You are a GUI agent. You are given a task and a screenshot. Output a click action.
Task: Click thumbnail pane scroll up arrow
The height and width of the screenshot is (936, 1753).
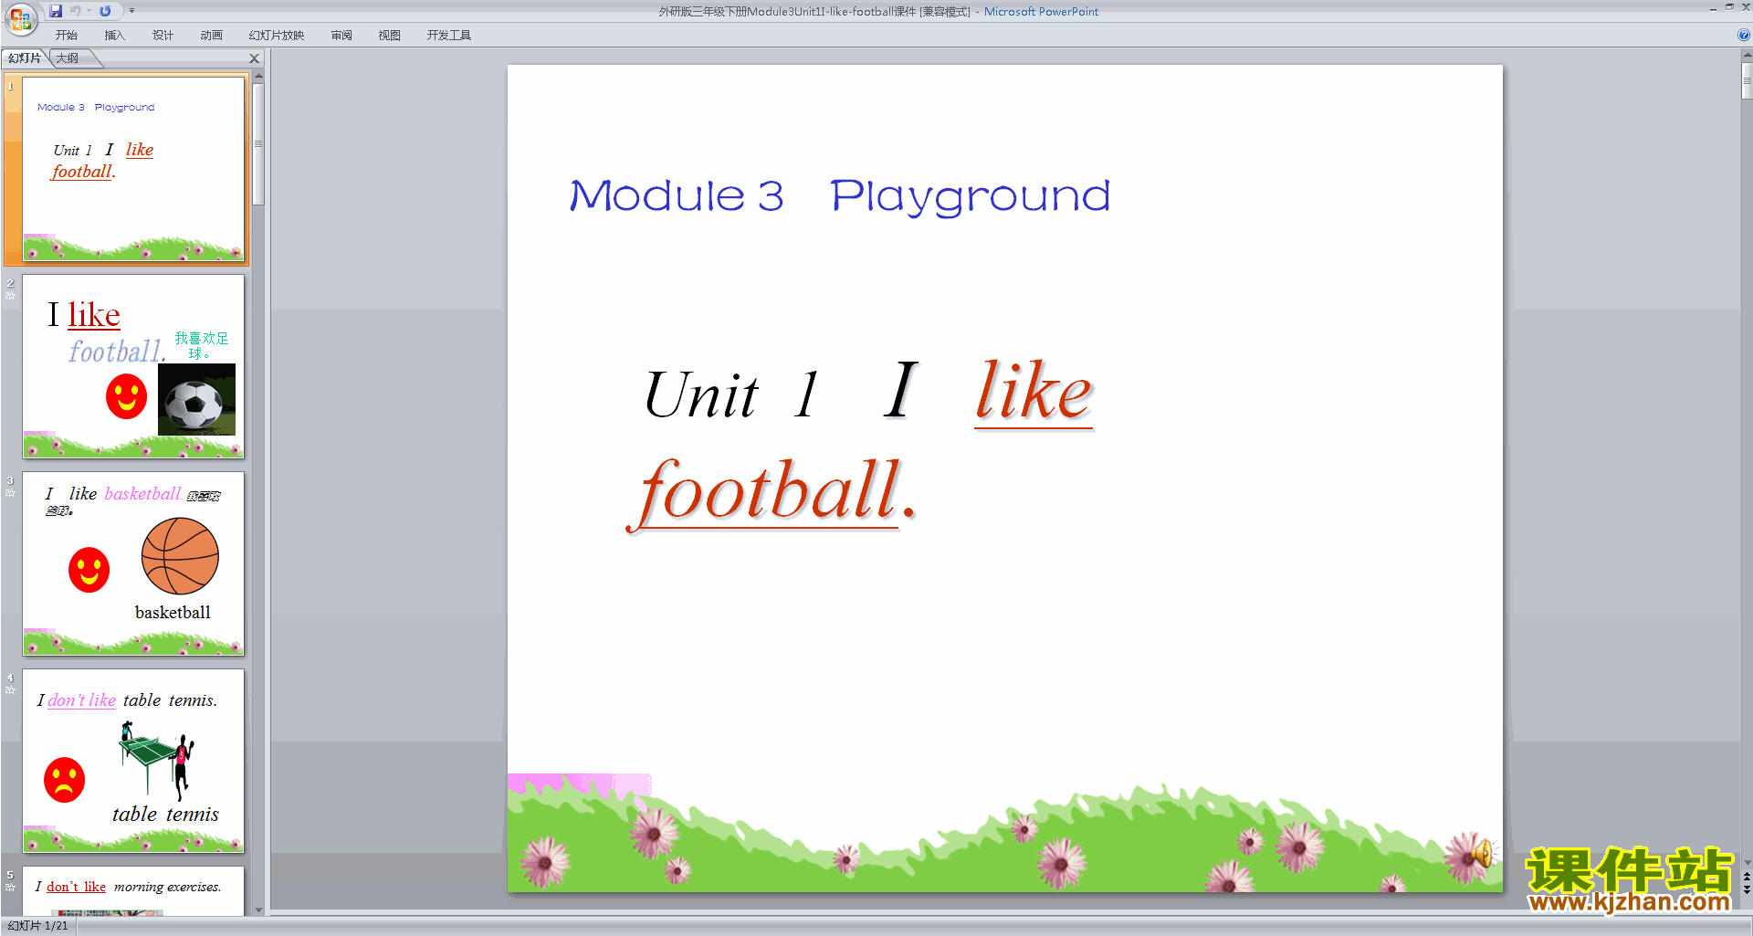(258, 76)
